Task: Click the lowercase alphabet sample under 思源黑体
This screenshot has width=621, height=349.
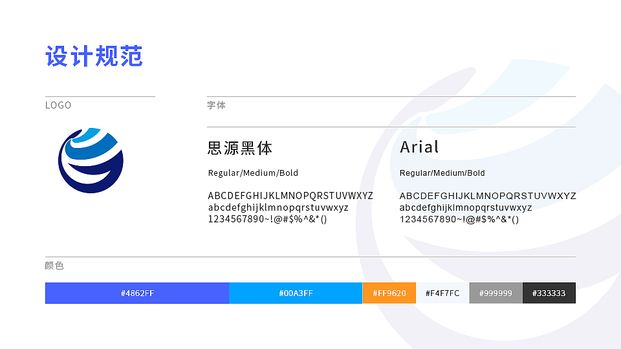Action: 278,207
